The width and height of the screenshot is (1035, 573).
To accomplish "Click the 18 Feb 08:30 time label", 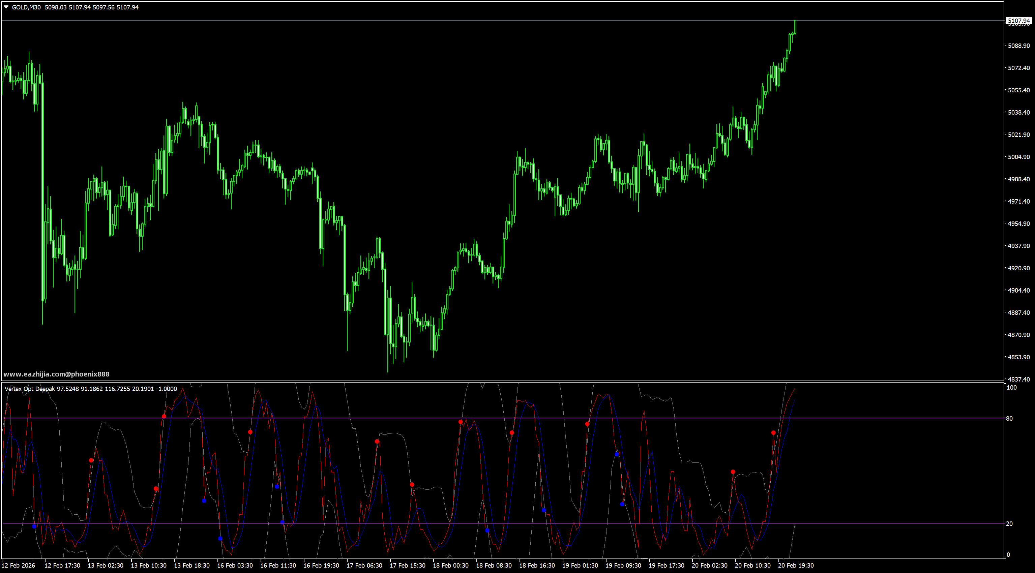I will (x=494, y=565).
